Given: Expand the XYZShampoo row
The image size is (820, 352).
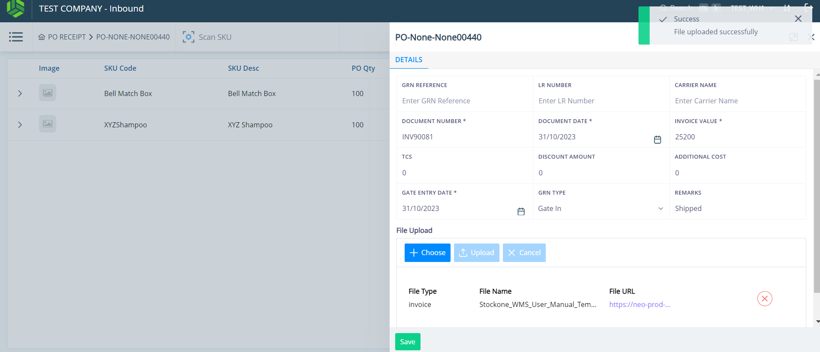Looking at the screenshot, I should click(20, 125).
